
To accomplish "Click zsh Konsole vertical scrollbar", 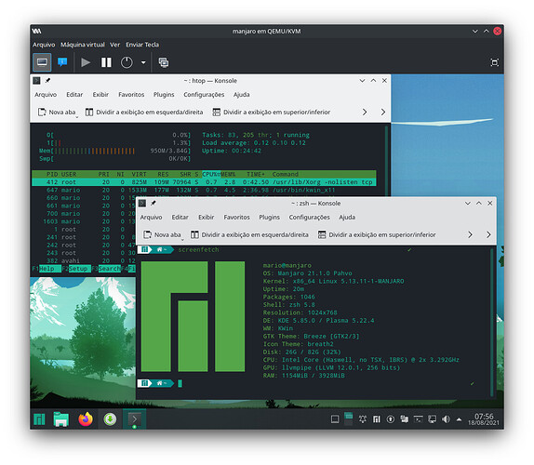I will pos(492,323).
